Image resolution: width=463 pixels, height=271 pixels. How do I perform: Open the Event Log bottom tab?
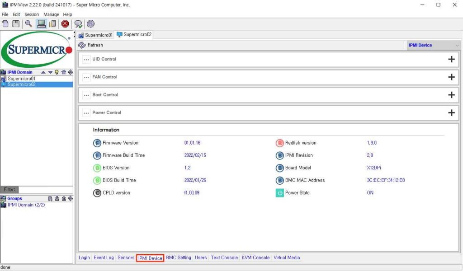pos(104,257)
